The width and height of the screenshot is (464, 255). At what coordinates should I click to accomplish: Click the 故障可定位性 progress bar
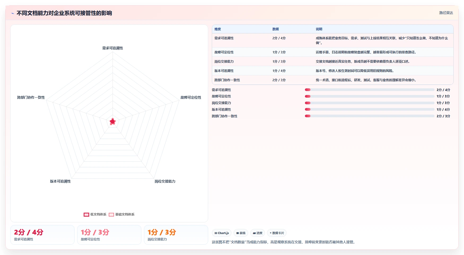click(370, 96)
